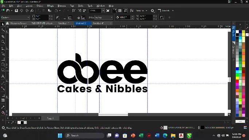The height and width of the screenshot is (140, 249).
Task: Select the Interactive Fill tool
Action: (x=3, y=113)
